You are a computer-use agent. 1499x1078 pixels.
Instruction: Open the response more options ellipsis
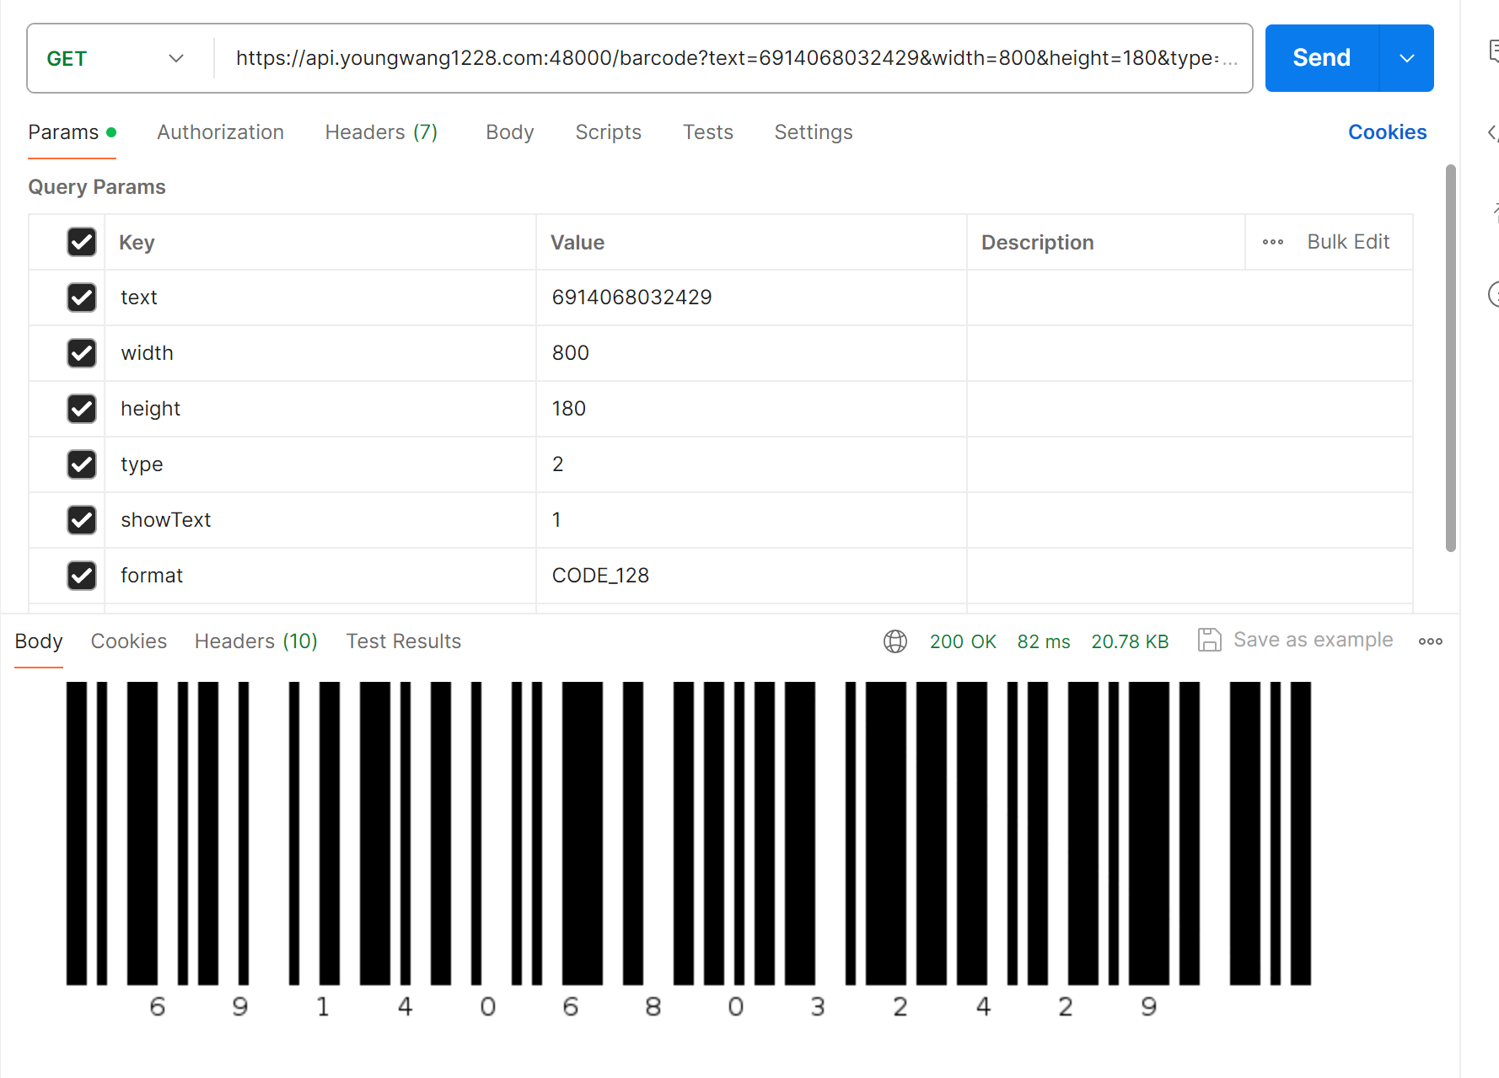[x=1431, y=641]
